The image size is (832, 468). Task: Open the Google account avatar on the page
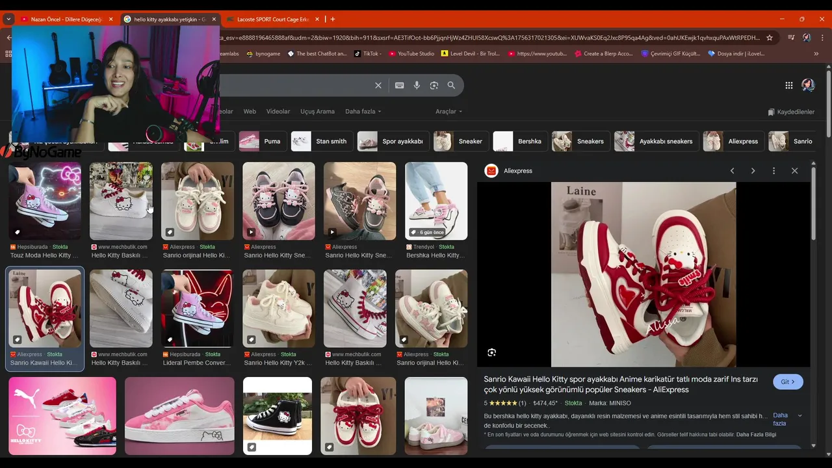[x=809, y=85]
